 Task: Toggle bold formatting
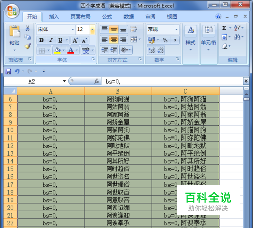tap(41, 40)
